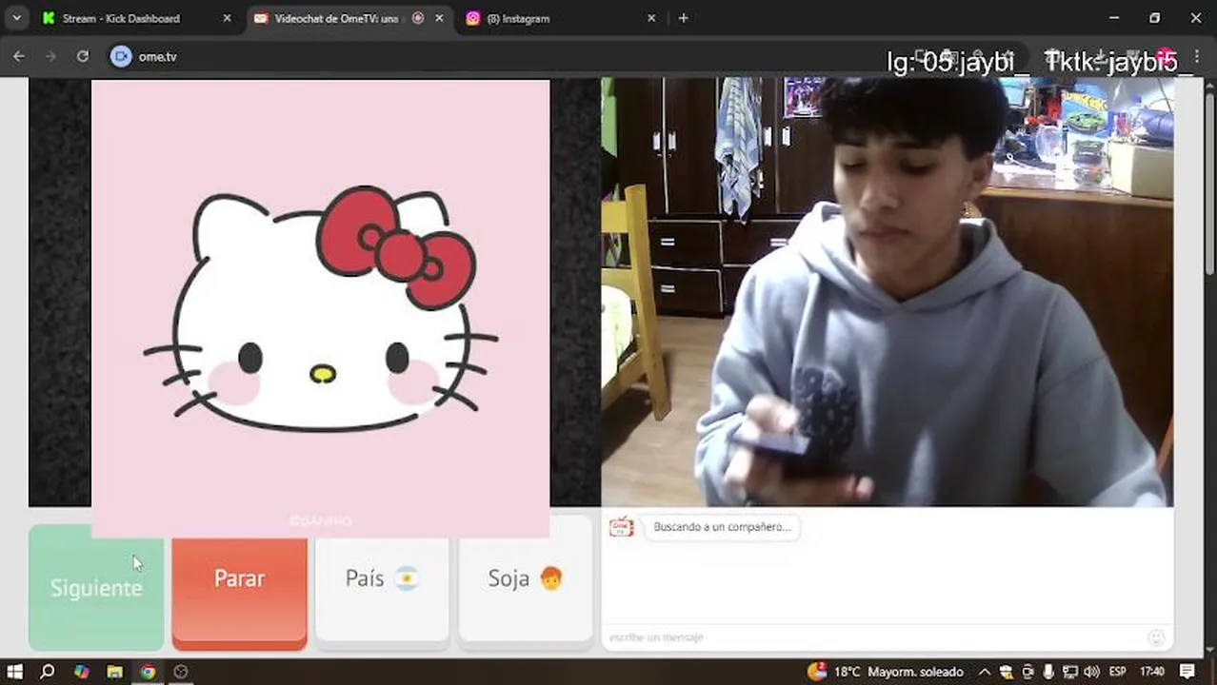Click the microphone tray icon
Screen dimensions: 1217x685
(x=1048, y=672)
